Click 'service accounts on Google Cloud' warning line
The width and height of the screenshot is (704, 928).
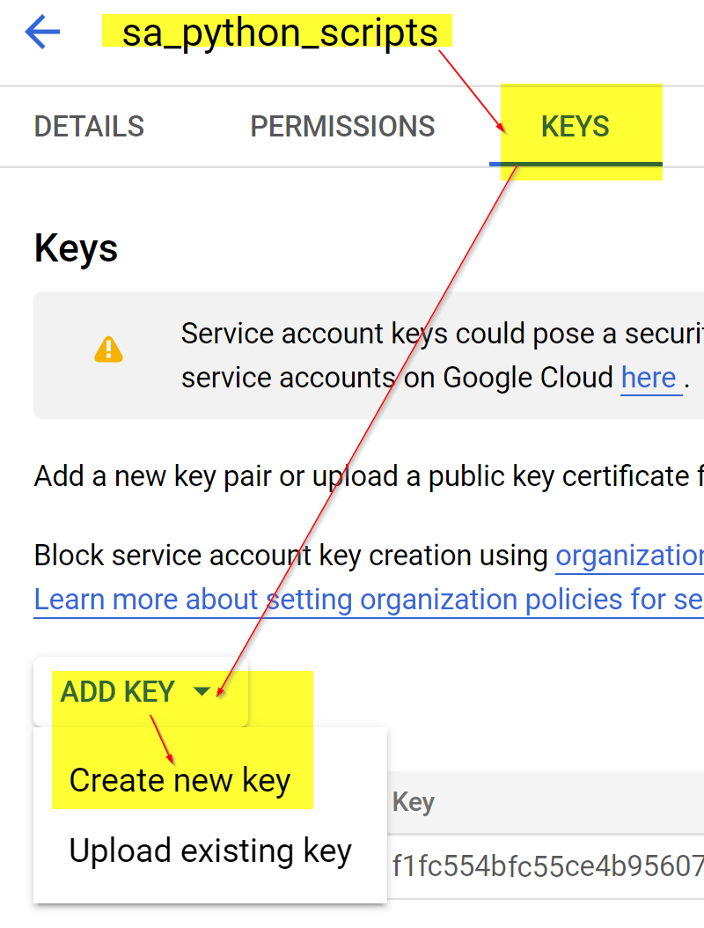click(x=398, y=378)
